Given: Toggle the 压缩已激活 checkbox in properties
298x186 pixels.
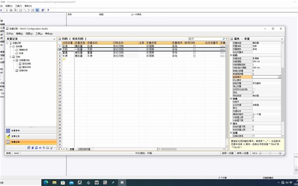Looking at the screenshot, I should [254, 136].
